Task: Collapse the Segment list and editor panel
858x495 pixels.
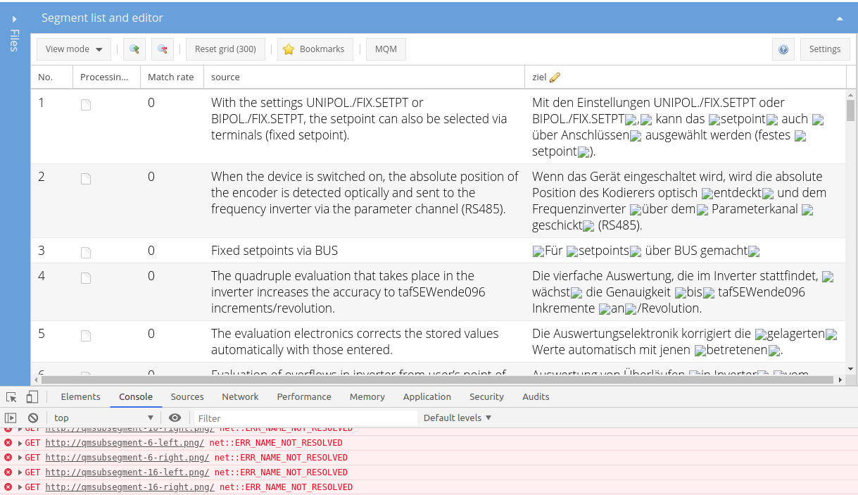Action: (839, 19)
